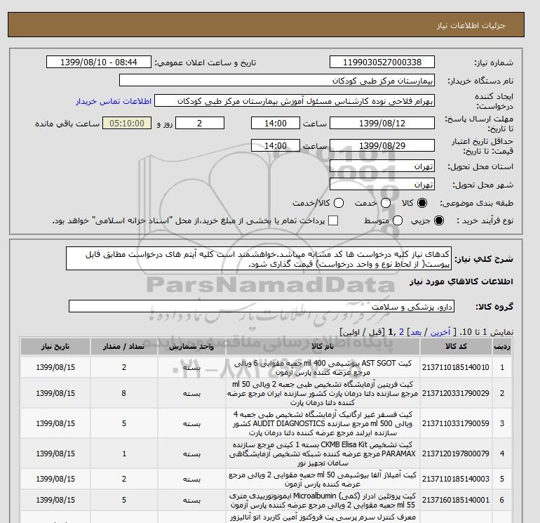Viewport: 540px width, 523px height.
Task: Open اطلاعات تماس خریدار link
Action: (x=114, y=101)
